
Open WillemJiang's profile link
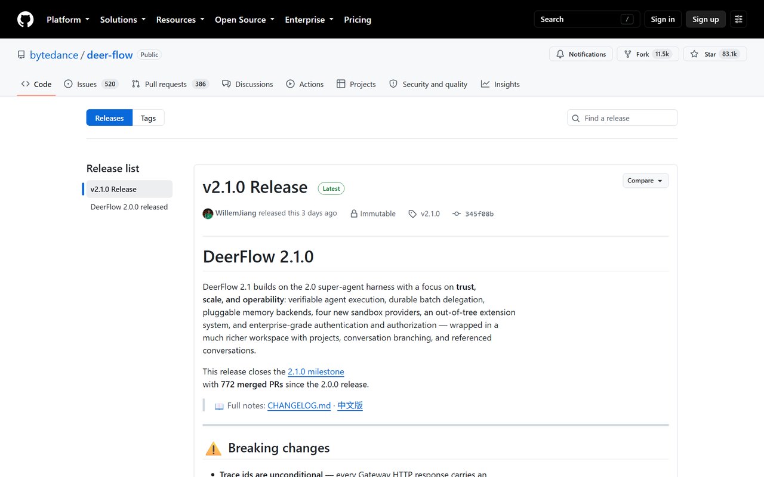coord(236,213)
